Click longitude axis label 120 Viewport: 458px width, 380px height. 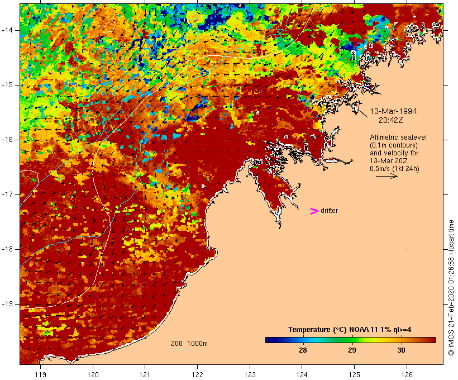point(93,374)
